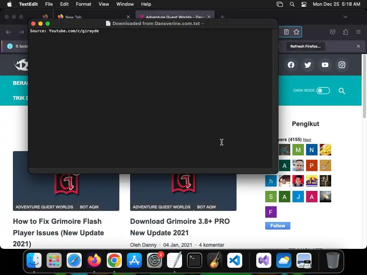Open the TextEdit app menu
This screenshot has width=367, height=275.
[x=28, y=4]
